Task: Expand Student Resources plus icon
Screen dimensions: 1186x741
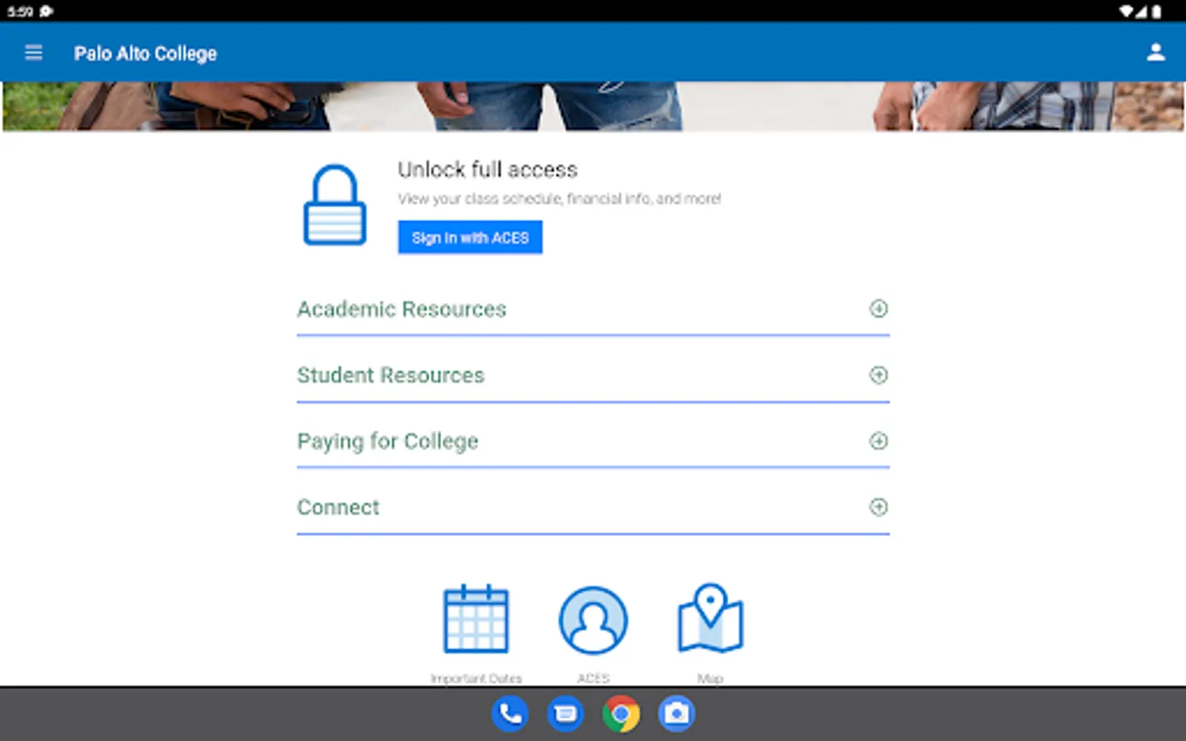Action: pos(879,375)
